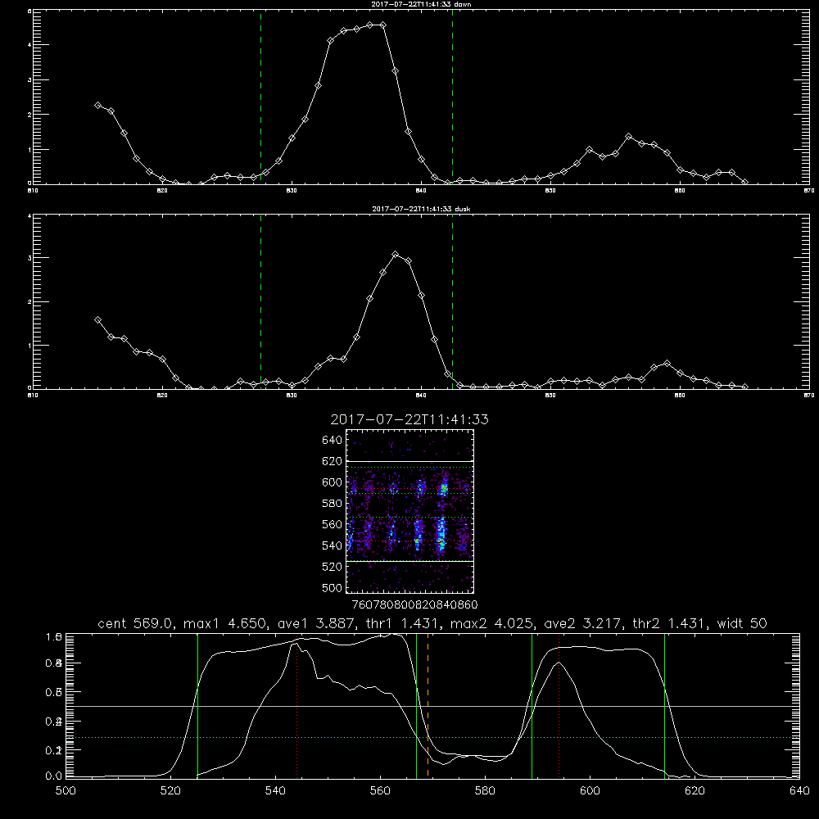Click the '520' y-axis label of the spectral image

pos(333,567)
